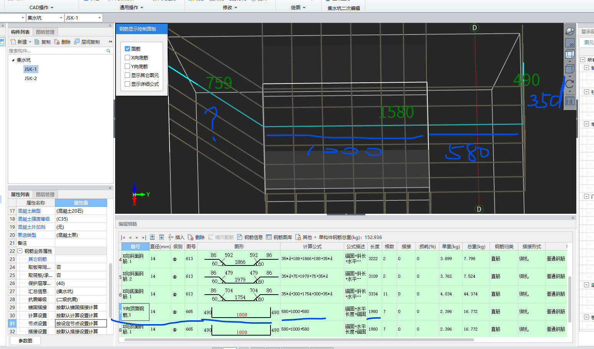Click the 新建 new component icon
Image resolution: width=594 pixels, height=349 pixels.
(13, 42)
